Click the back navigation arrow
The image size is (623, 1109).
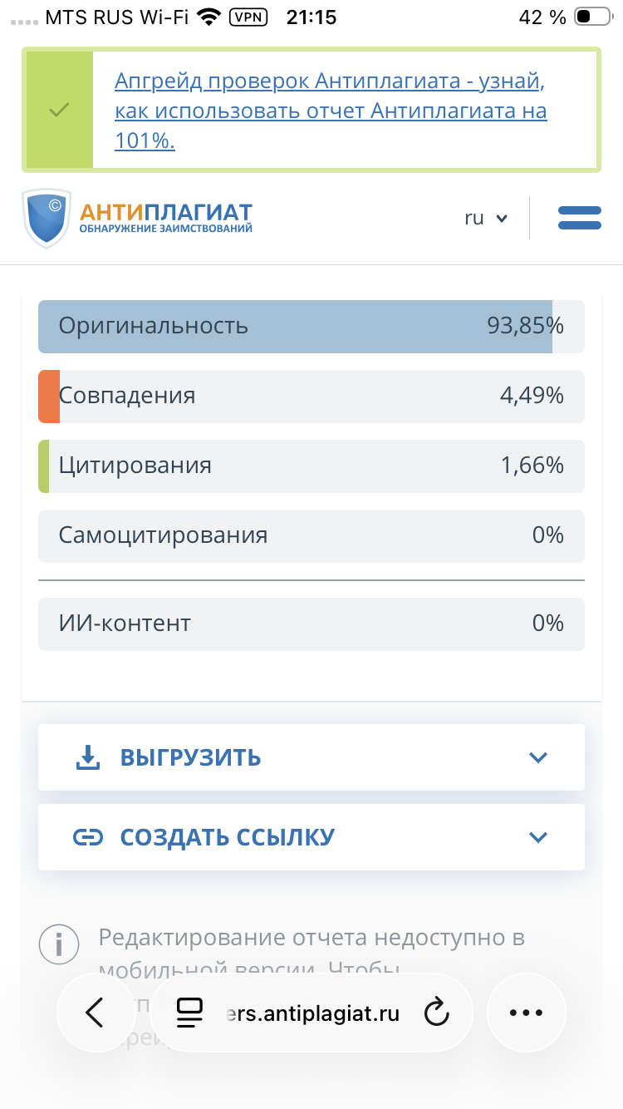pos(96,1013)
